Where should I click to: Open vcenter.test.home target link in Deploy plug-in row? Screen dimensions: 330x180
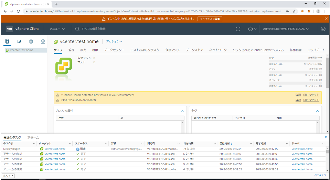(55, 149)
